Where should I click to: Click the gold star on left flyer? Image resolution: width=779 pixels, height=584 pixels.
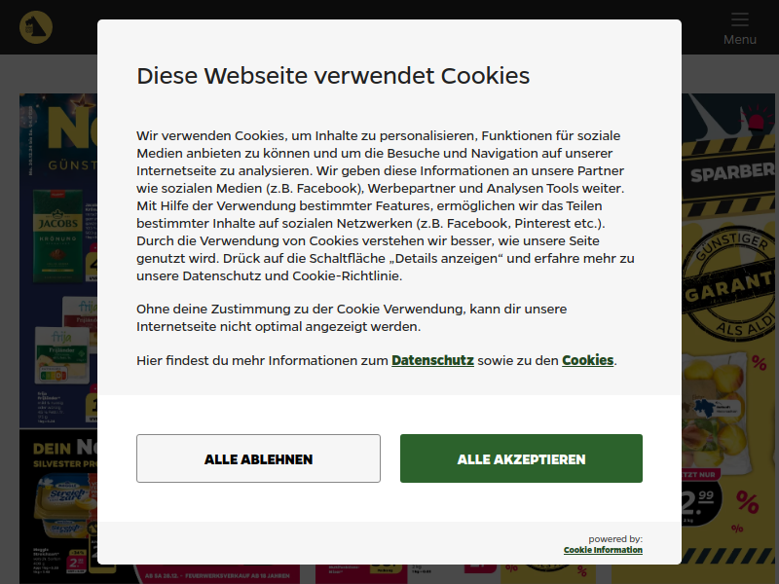[82, 102]
